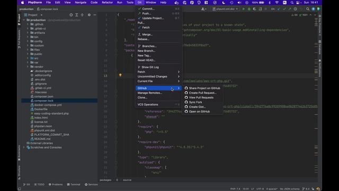Select Branches in Git menu
339x191 pixels.
(158, 46)
